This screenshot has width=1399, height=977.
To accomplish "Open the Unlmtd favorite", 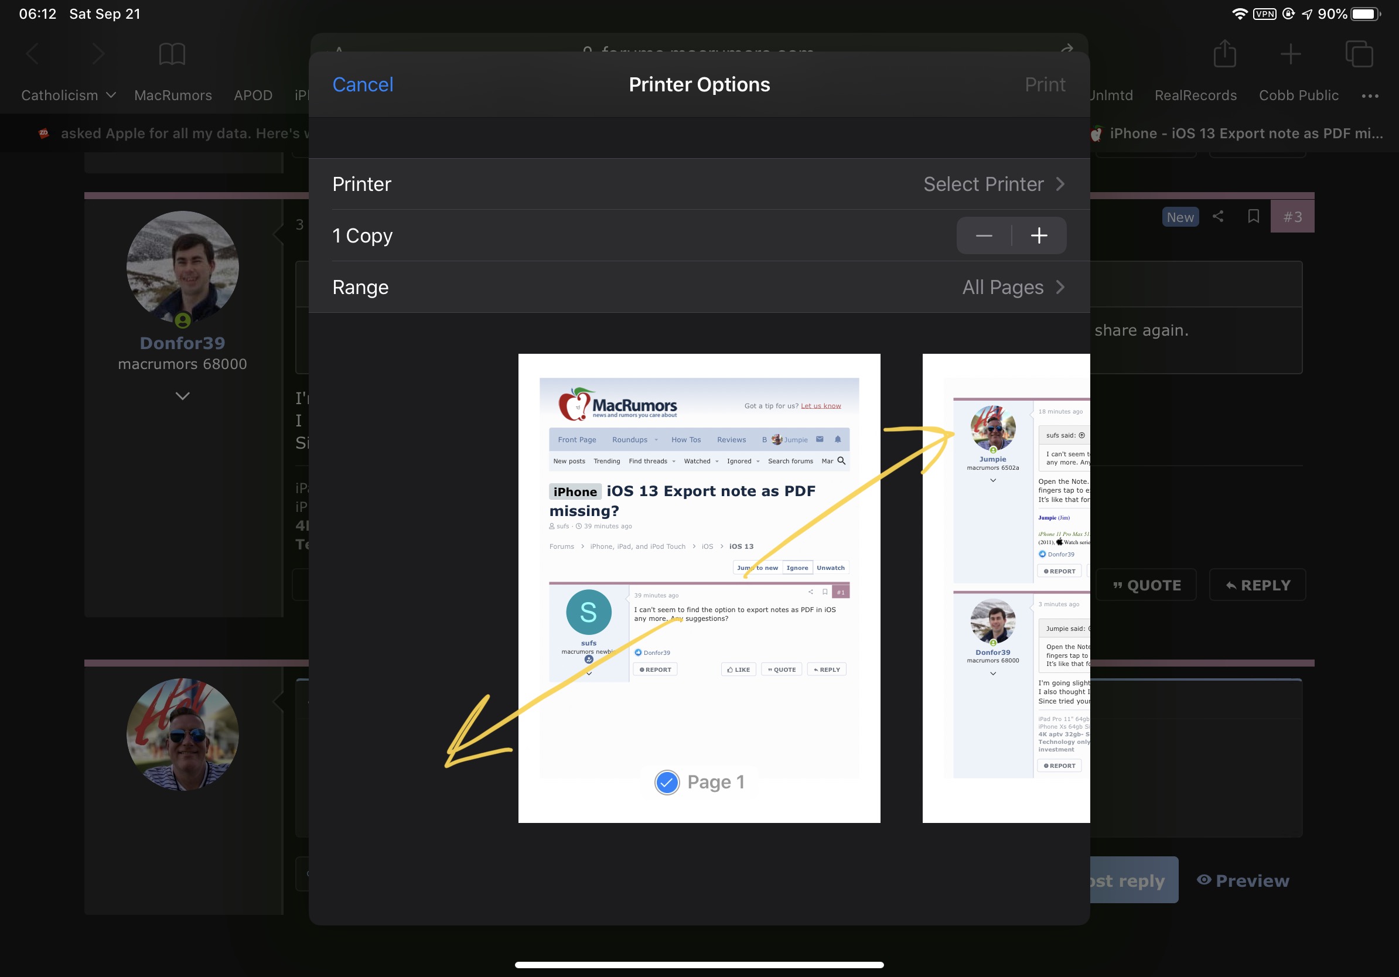I will [x=1111, y=95].
